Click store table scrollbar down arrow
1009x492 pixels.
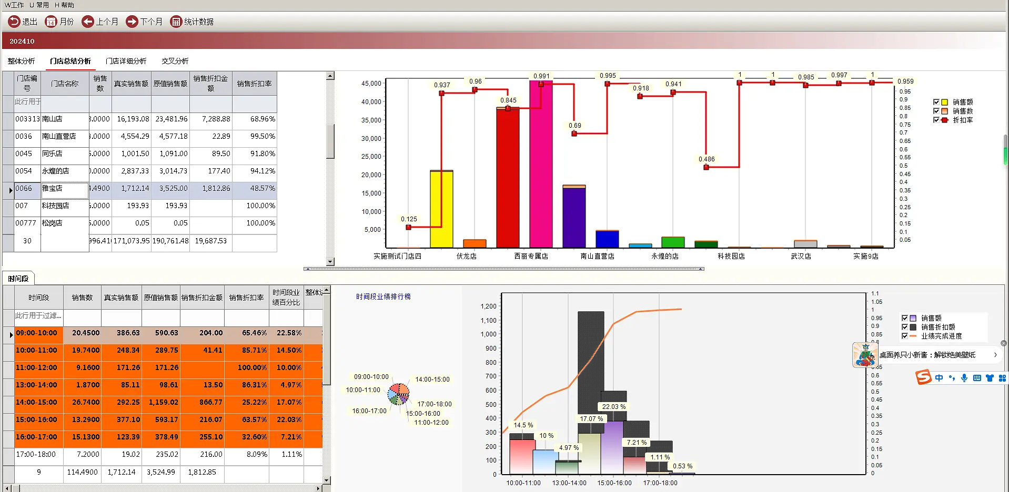click(x=330, y=262)
